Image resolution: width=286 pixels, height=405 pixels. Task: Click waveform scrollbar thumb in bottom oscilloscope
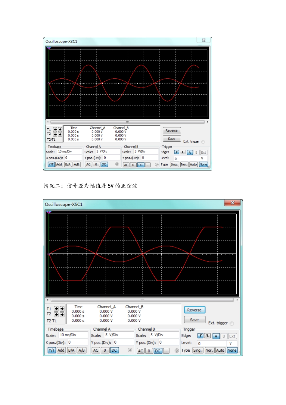142,300
